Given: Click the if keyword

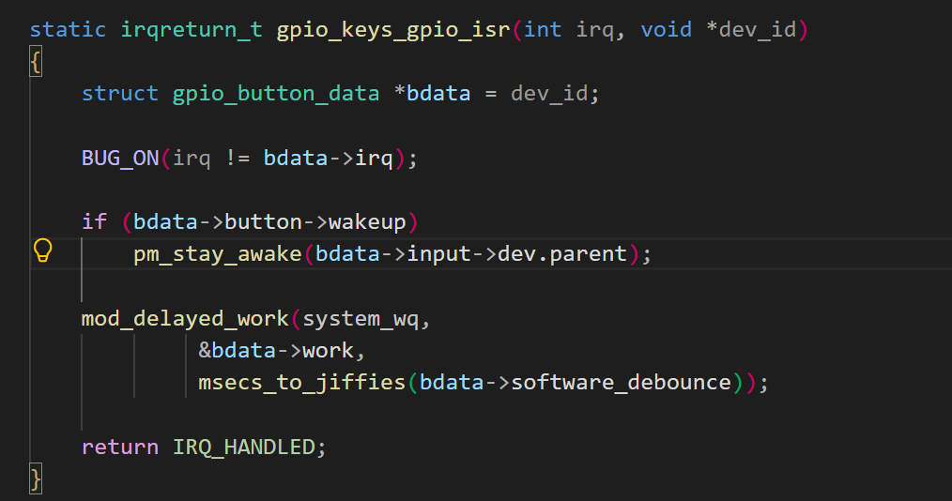Looking at the screenshot, I should click(94, 221).
